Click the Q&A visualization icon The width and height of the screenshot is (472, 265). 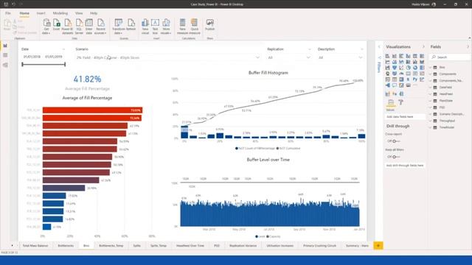coord(395,85)
